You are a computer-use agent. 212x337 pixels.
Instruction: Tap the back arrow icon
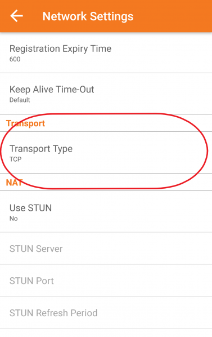(16, 16)
